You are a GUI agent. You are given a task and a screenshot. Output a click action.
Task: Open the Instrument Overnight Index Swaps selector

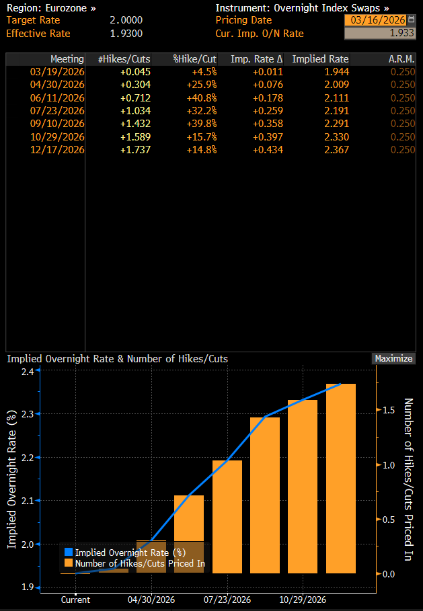click(x=301, y=7)
